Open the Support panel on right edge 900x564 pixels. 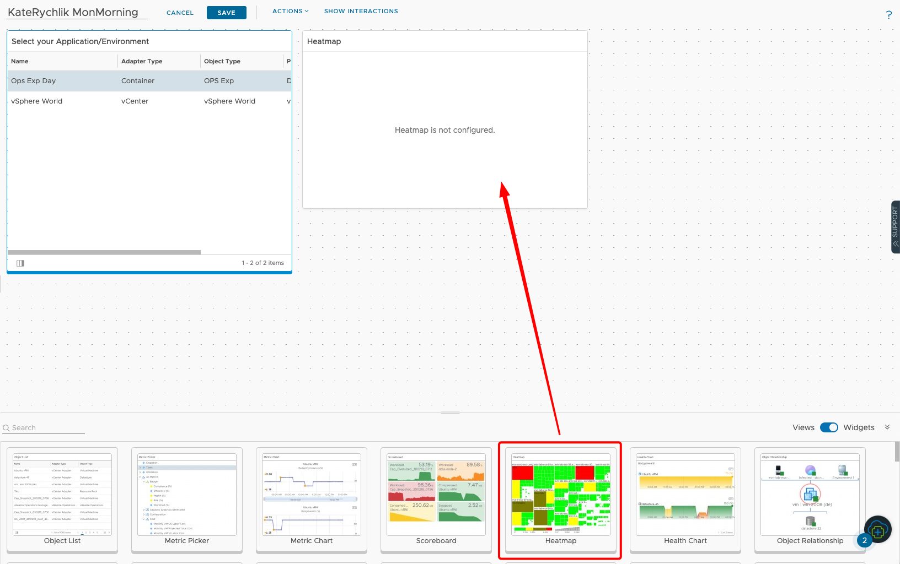tap(894, 226)
